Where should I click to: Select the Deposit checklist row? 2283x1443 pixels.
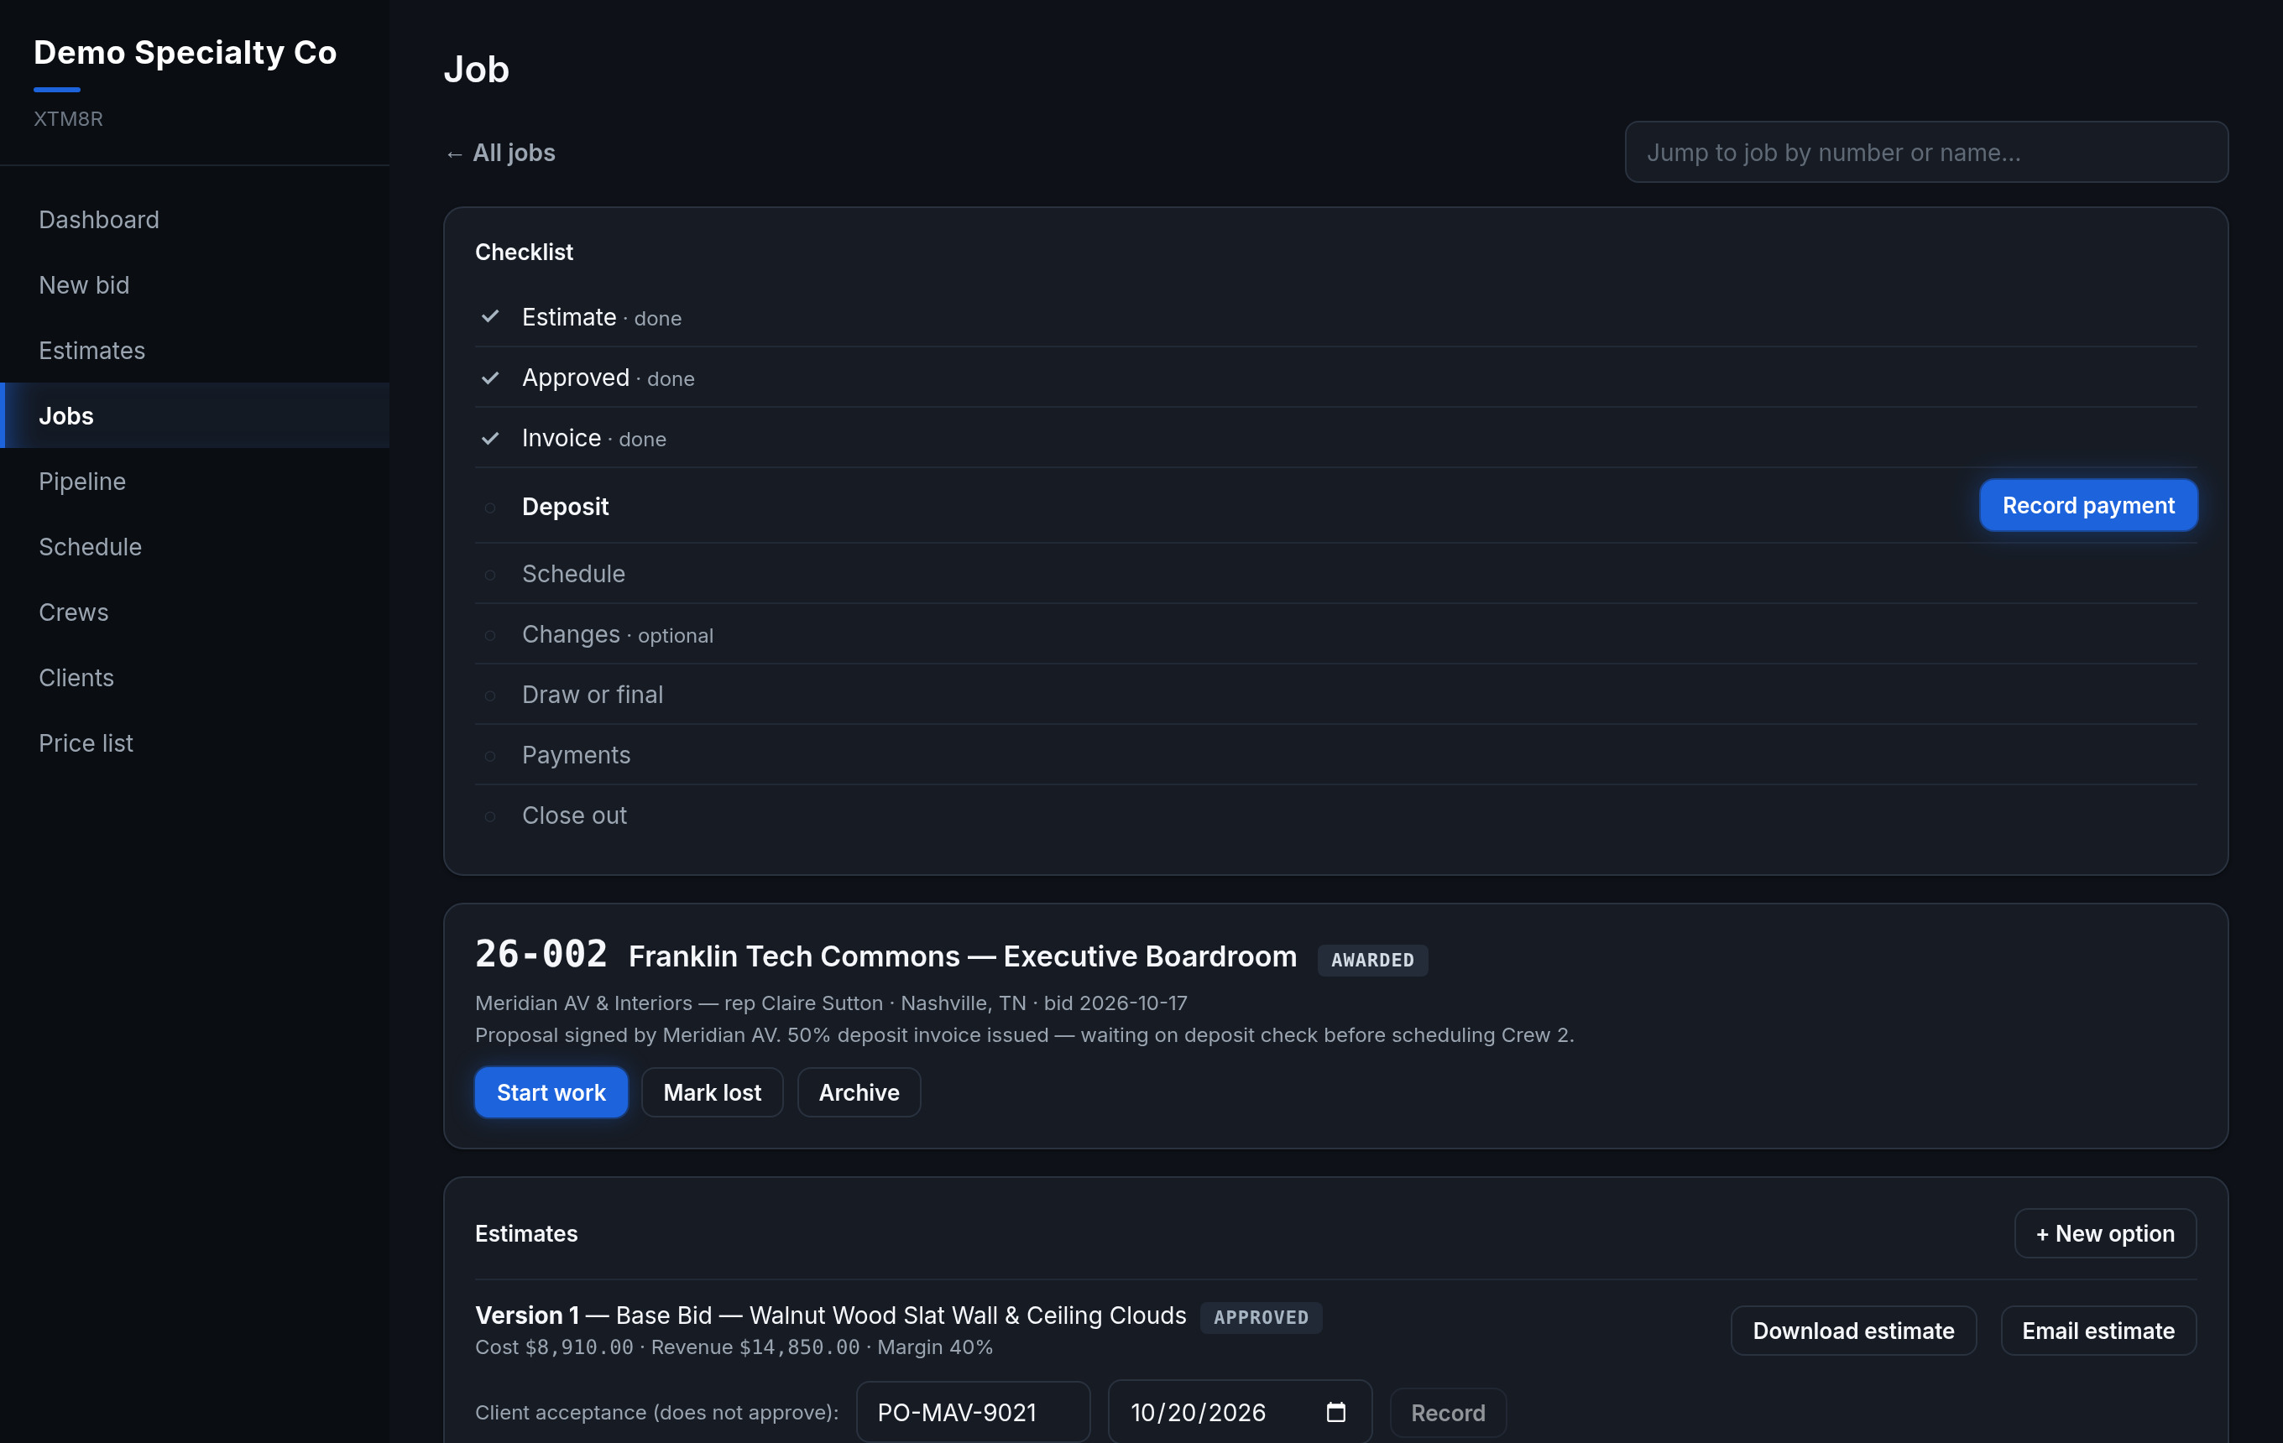[x=1335, y=506]
